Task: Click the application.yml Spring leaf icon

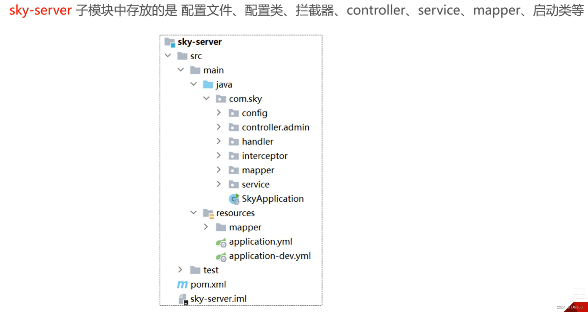Action: point(221,242)
